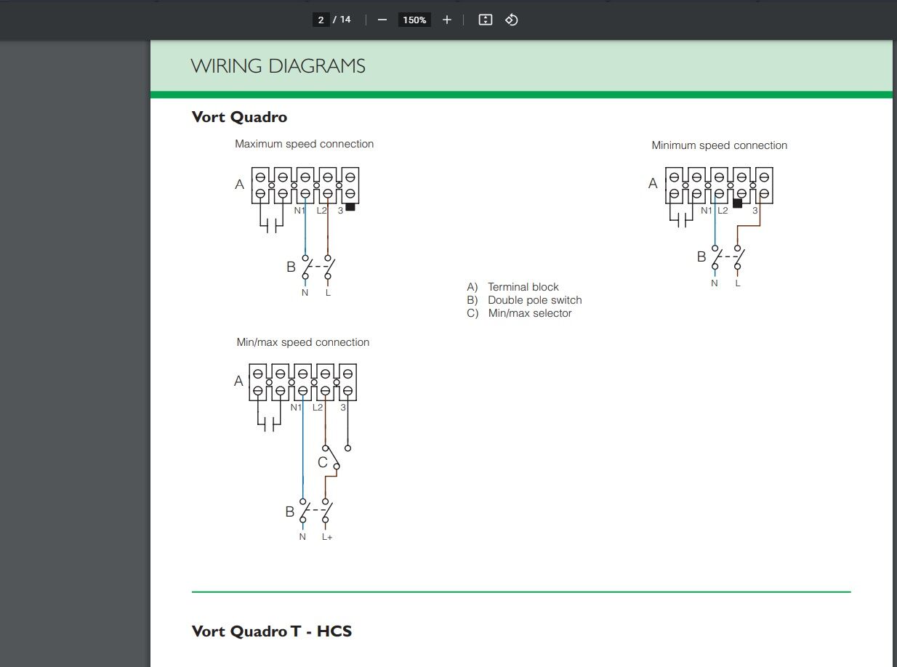Click the 'A) Terminal block' legend entry
The width and height of the screenshot is (897, 667).
pyautogui.click(x=513, y=287)
